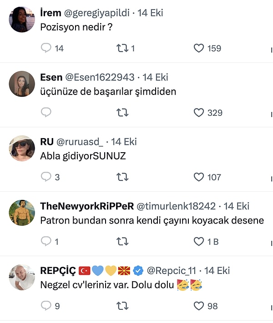The width and height of the screenshot is (273, 323).
Task: Retweet İrem's "Pozisyon nedir ?" tweet
Action: tap(122, 48)
